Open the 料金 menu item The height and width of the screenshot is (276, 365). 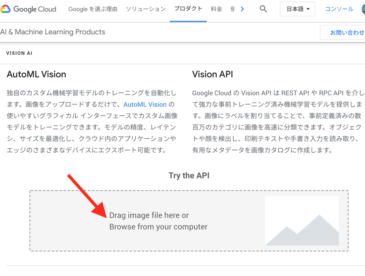click(x=216, y=9)
